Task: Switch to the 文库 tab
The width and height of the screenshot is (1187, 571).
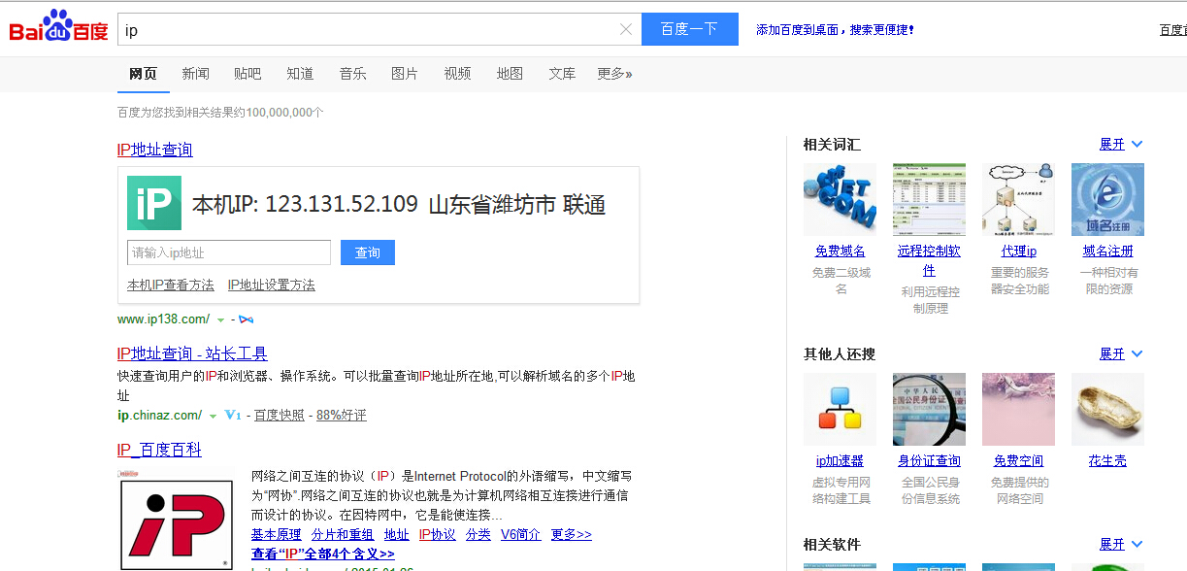Action: point(562,74)
